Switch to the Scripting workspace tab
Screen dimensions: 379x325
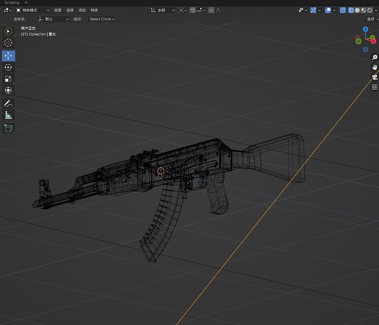pos(12,3)
